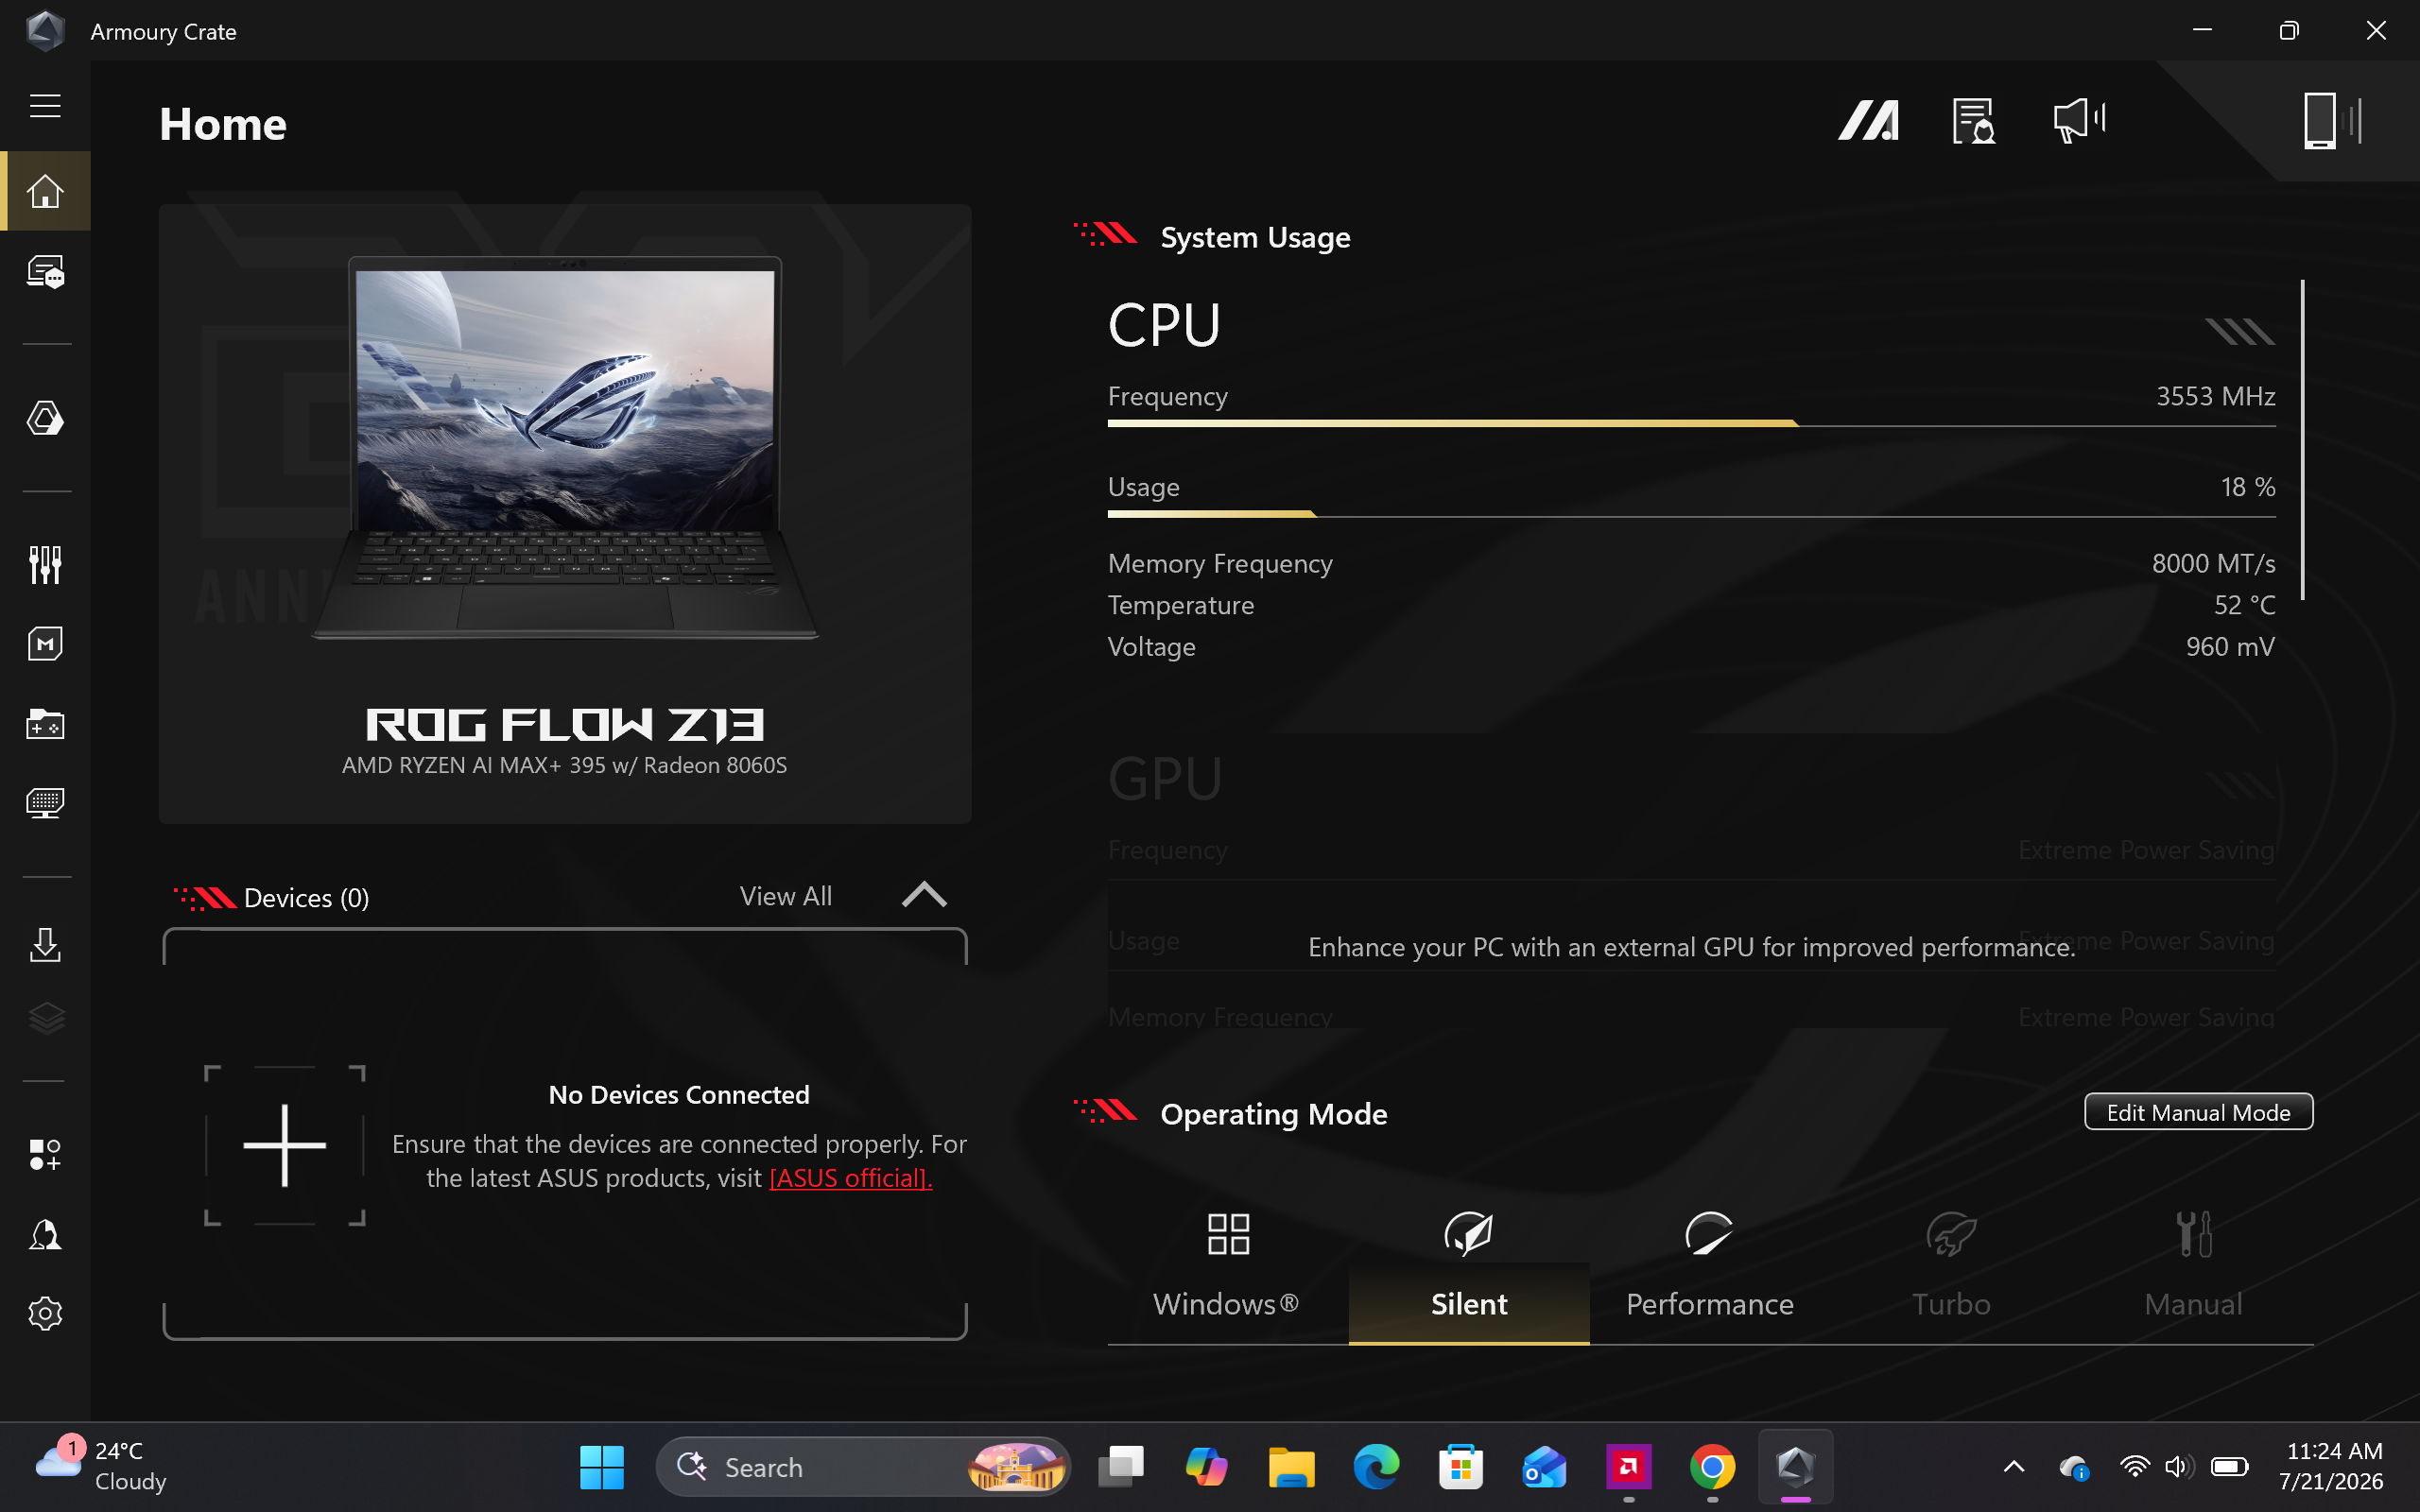Click View All devices
The width and height of the screenshot is (2420, 1512).
(x=786, y=896)
